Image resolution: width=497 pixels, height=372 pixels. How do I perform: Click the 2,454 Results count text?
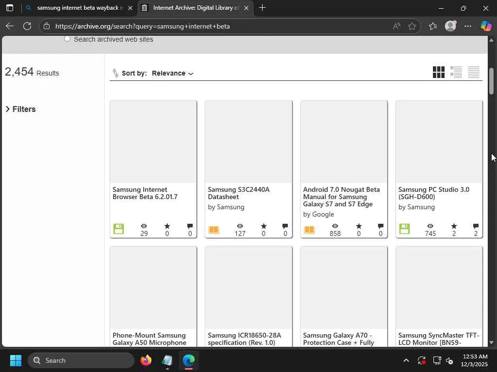32,72
